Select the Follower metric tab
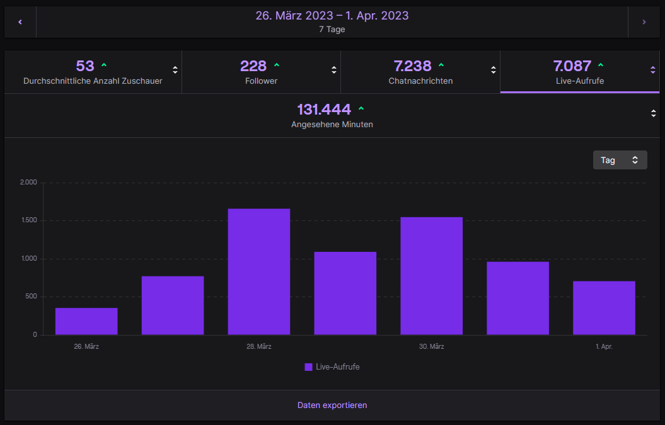 click(261, 71)
